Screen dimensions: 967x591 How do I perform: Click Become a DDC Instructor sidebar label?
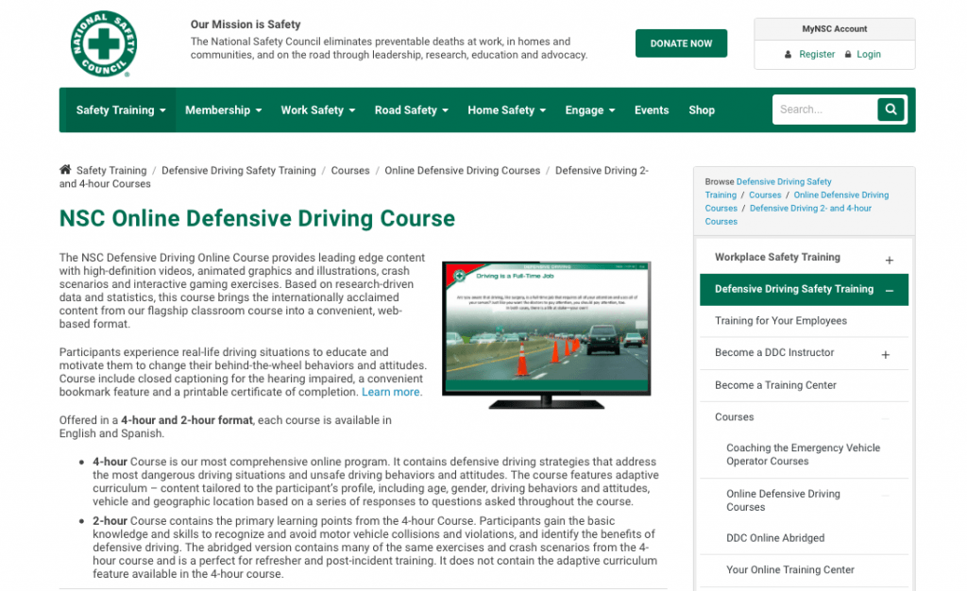point(774,352)
